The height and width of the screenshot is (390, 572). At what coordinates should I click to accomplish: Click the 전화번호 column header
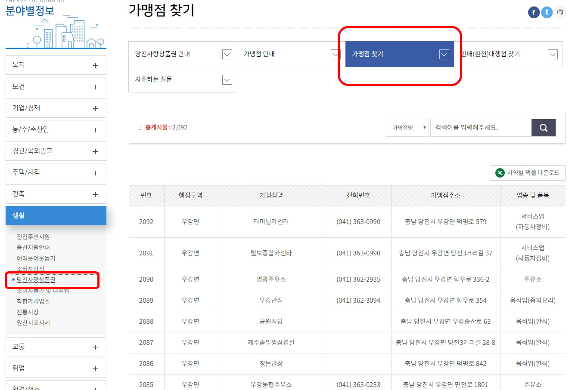click(x=358, y=196)
